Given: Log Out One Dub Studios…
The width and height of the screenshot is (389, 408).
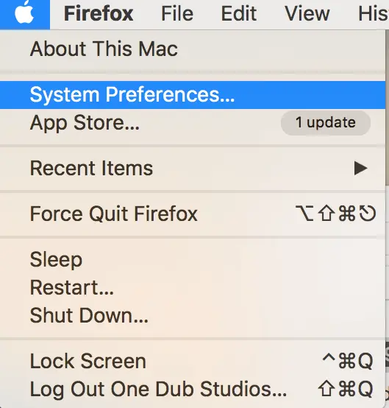Looking at the screenshot, I should point(193,390).
